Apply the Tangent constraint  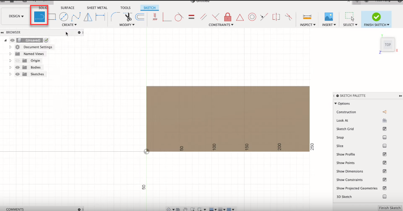pos(179,17)
